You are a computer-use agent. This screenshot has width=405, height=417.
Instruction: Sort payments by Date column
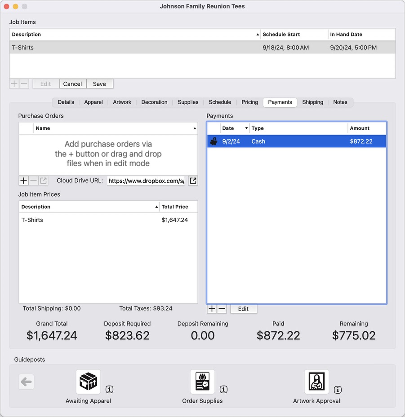point(235,128)
